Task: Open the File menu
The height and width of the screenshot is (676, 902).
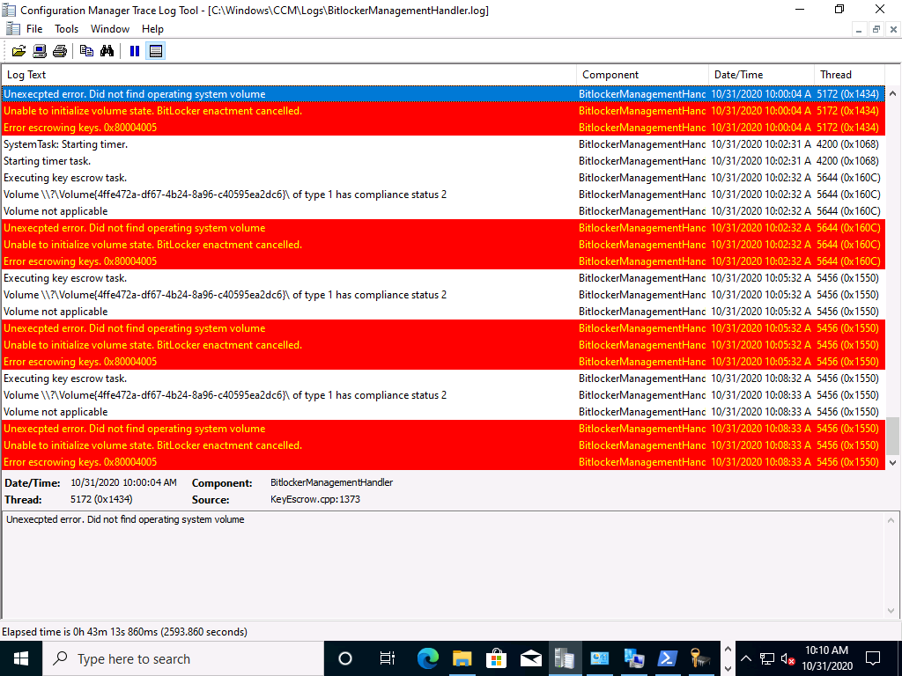Action: point(34,29)
